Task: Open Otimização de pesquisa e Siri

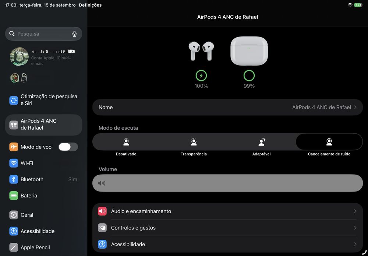Action: (44, 100)
